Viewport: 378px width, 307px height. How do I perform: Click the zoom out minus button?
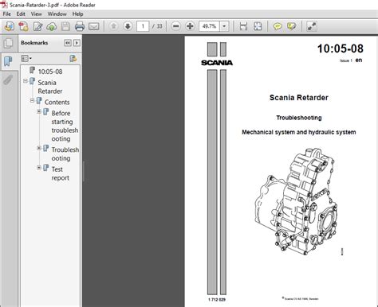(175, 26)
